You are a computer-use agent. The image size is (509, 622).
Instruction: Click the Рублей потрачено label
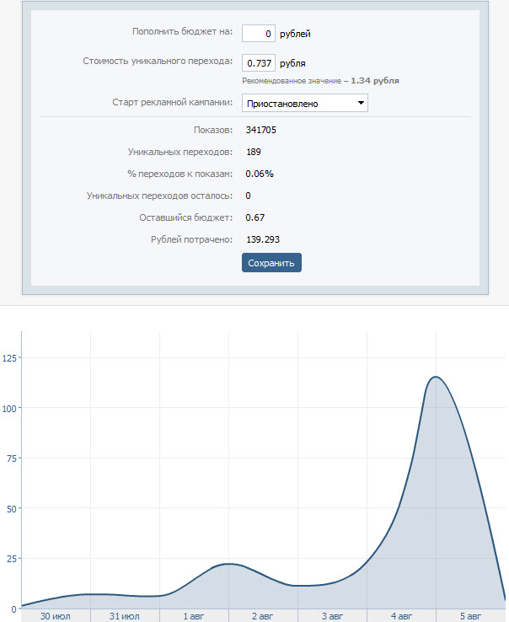coord(191,239)
